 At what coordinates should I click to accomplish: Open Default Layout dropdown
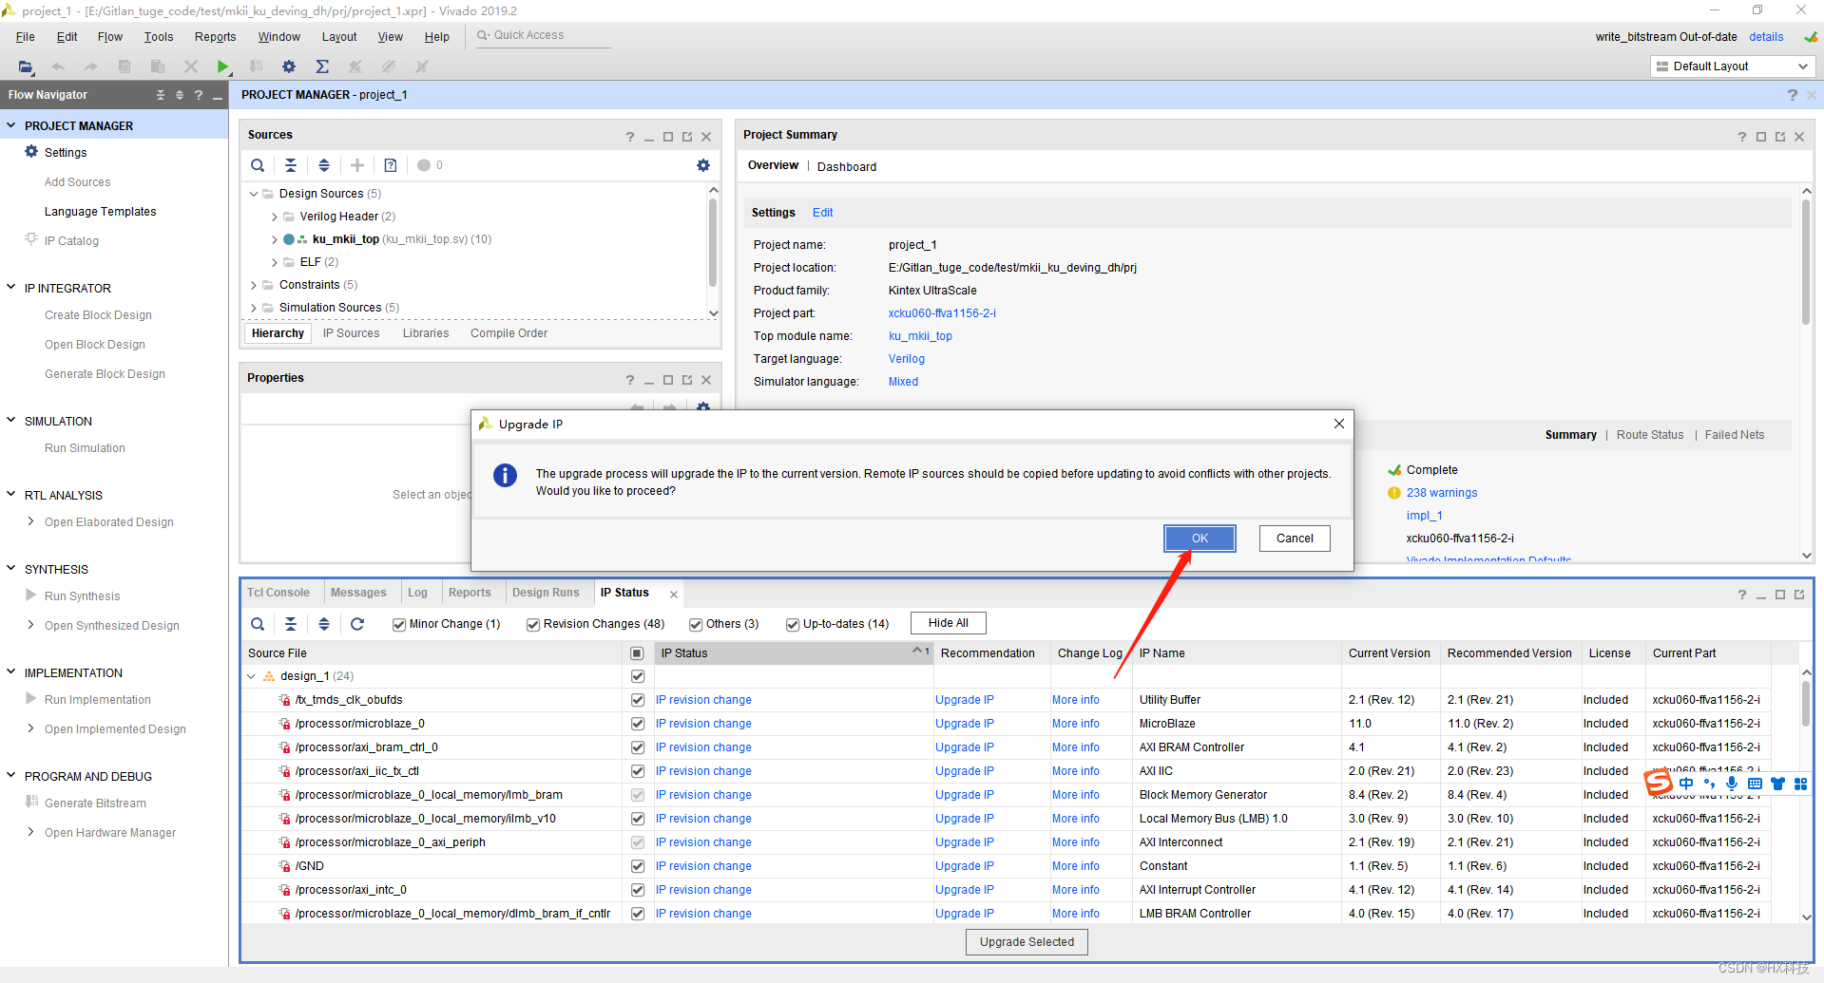click(x=1731, y=66)
